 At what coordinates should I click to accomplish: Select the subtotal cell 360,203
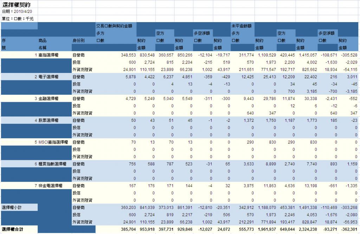click(x=128, y=207)
